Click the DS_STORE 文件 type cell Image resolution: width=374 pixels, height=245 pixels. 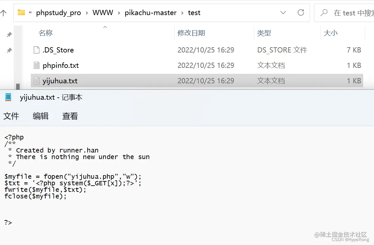[282, 50]
